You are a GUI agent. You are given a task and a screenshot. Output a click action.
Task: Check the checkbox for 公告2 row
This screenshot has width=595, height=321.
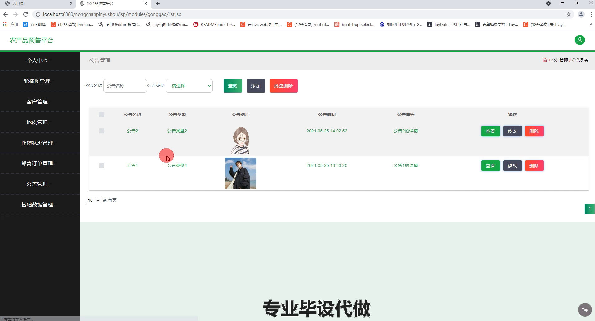pyautogui.click(x=101, y=131)
